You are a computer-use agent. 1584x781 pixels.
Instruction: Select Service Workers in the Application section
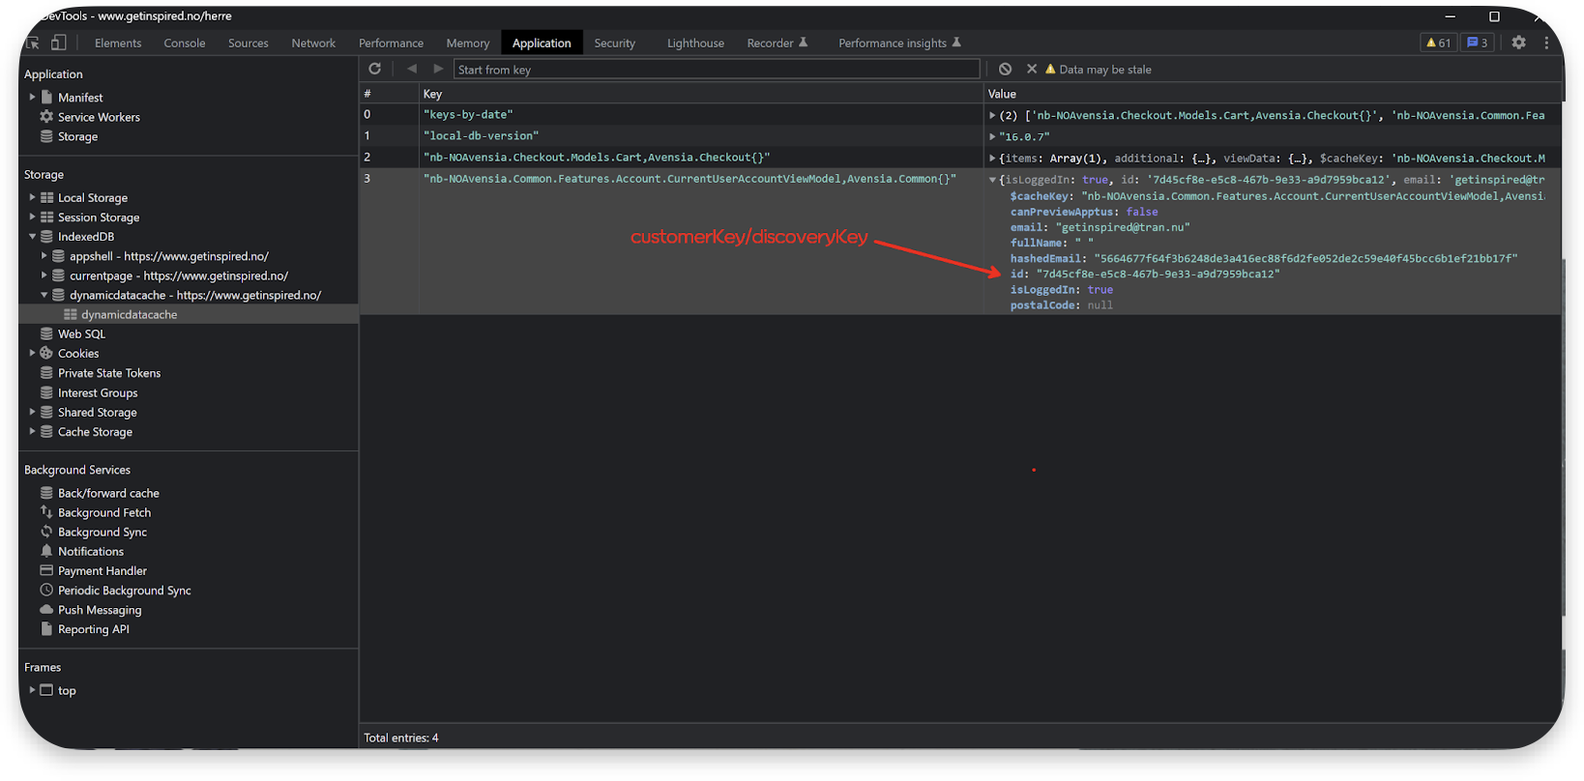(x=99, y=117)
